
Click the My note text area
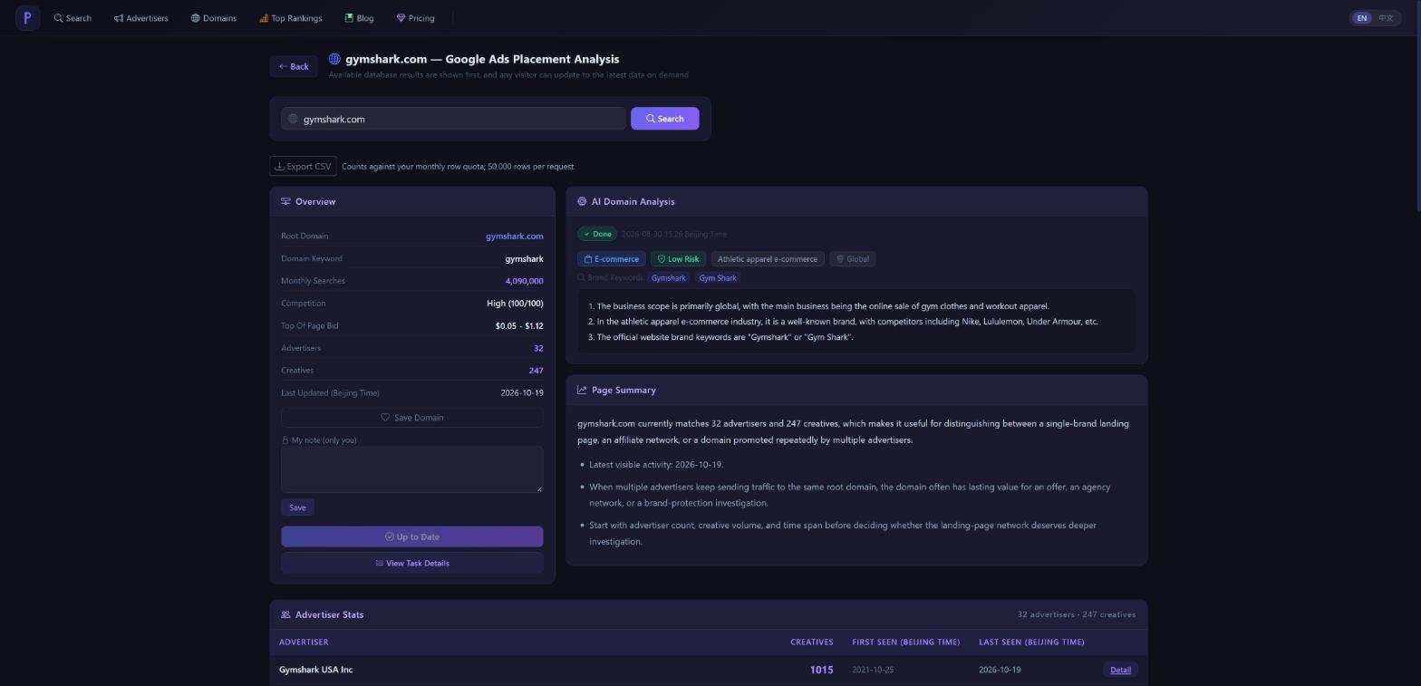[x=411, y=469]
